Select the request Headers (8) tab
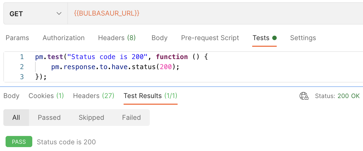This screenshot has height=151, width=363. click(117, 38)
